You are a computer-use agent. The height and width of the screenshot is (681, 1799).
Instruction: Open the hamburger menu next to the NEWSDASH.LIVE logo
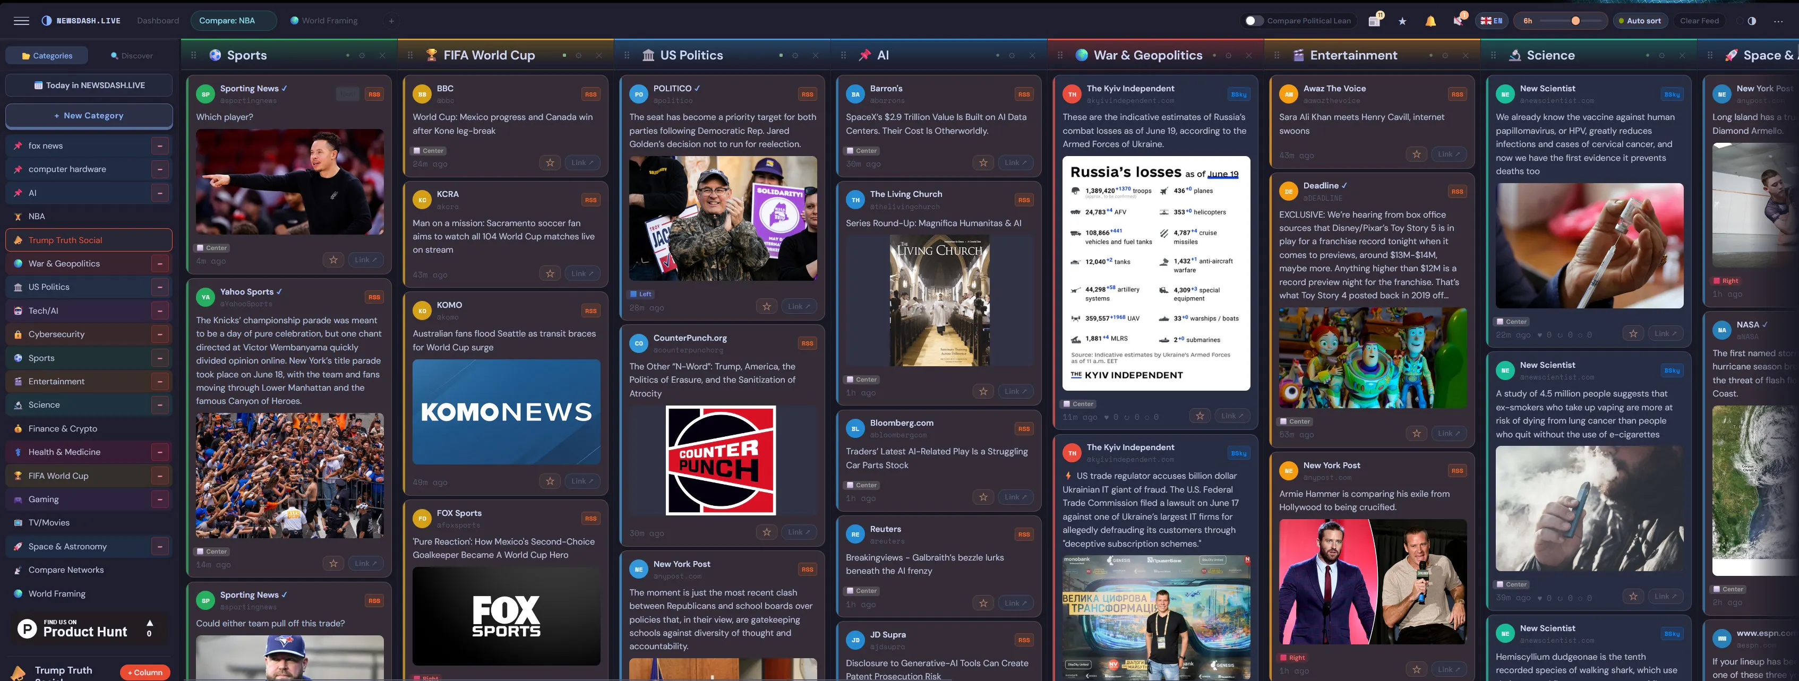22,21
